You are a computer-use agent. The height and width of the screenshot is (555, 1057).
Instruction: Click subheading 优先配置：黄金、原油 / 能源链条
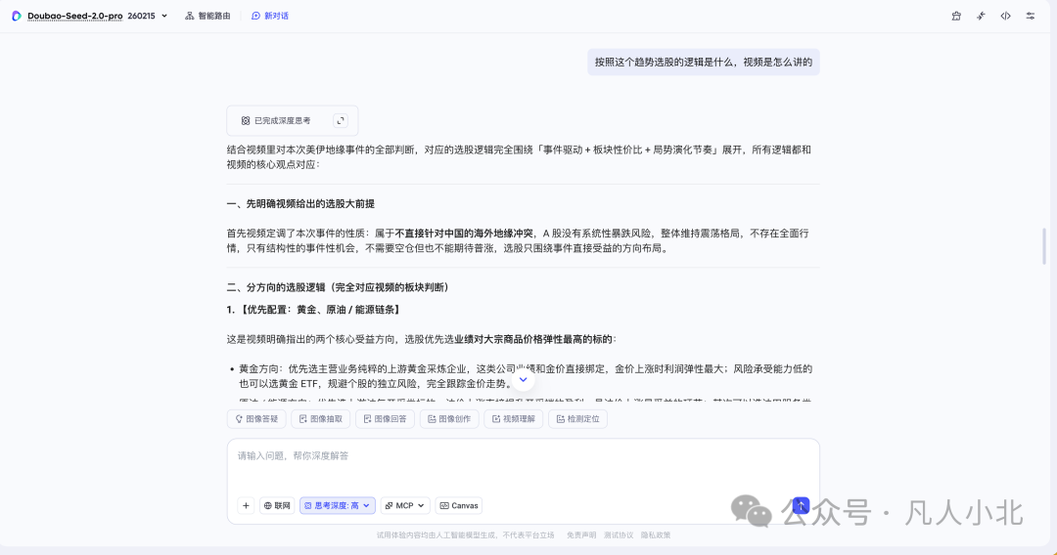tap(315, 310)
